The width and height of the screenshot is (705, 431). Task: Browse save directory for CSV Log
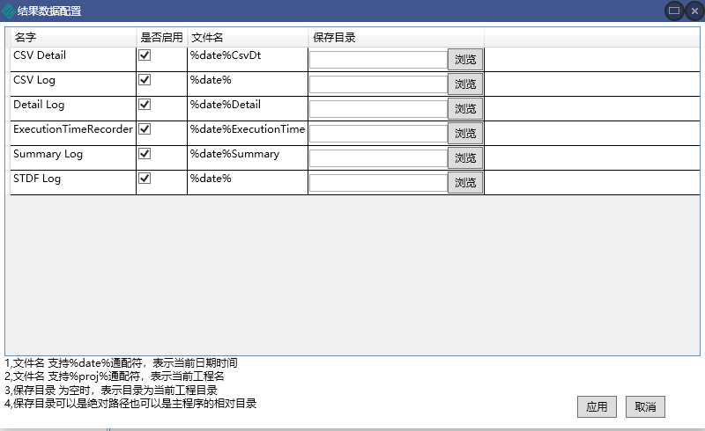click(465, 84)
